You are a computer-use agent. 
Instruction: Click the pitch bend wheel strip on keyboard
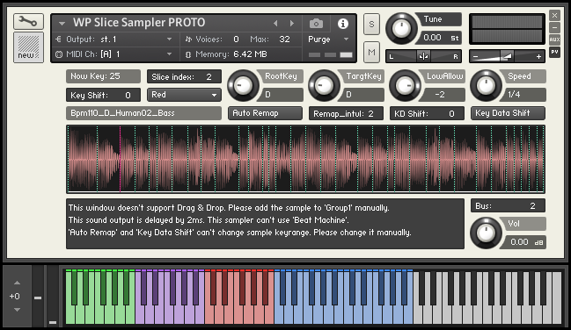coord(38,297)
